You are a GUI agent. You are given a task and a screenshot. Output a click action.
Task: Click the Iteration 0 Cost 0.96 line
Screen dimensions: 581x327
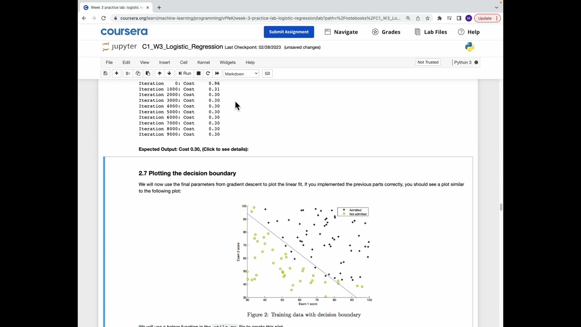179,84
